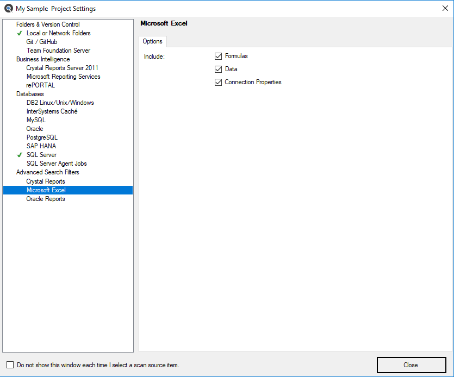
Task: Click the app logo icon in title bar
Action: [x=9, y=8]
